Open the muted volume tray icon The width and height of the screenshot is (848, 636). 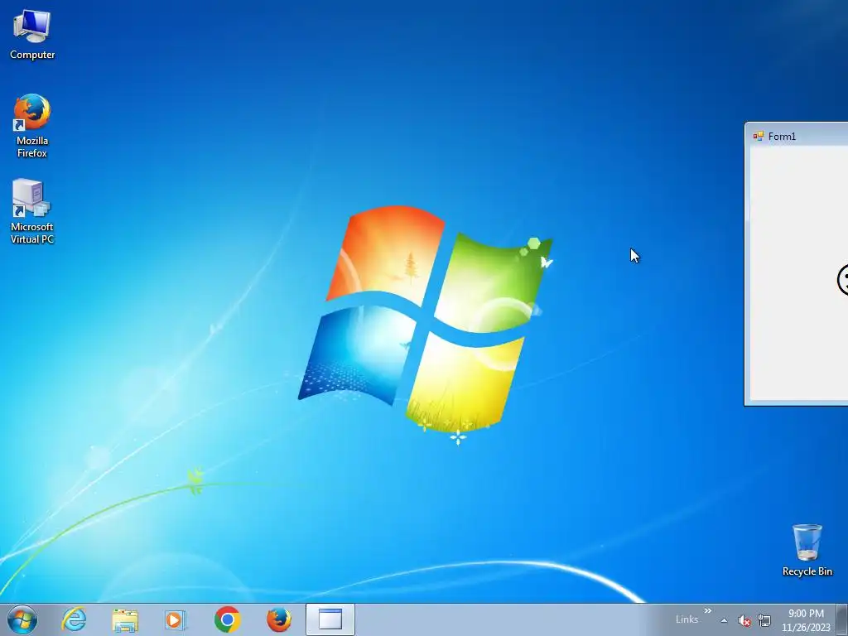(744, 620)
